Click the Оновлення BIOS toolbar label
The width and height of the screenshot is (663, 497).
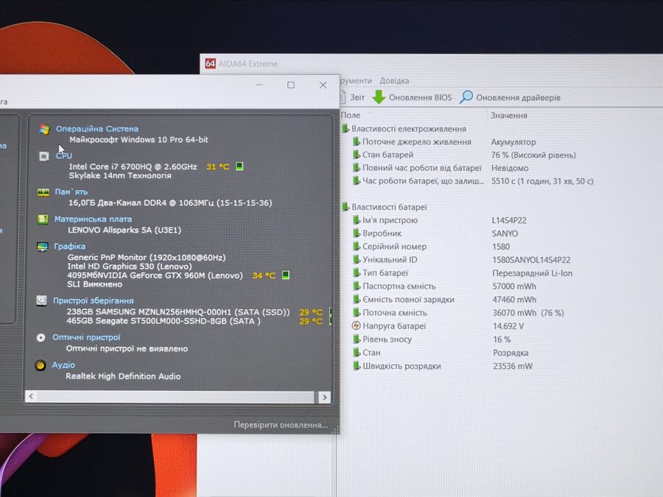coord(421,98)
